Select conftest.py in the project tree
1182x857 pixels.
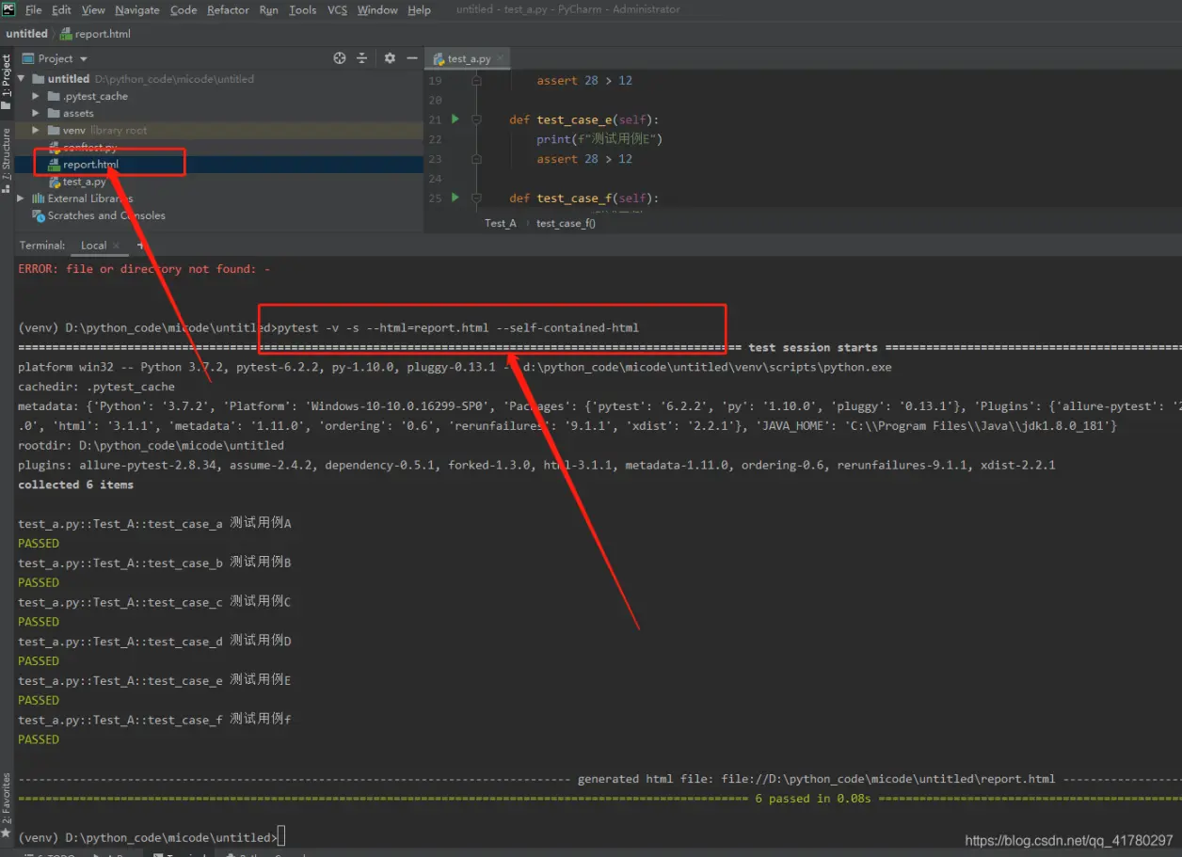point(89,148)
